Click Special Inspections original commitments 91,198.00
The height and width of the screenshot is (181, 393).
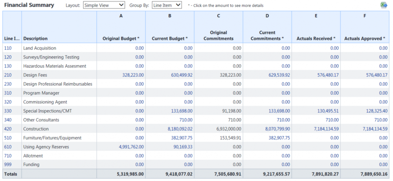pyautogui.click(x=231, y=111)
